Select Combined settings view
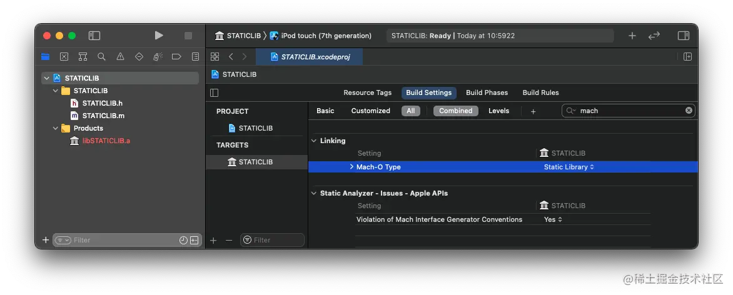Screen dimensions: 733x295 click(x=456, y=111)
